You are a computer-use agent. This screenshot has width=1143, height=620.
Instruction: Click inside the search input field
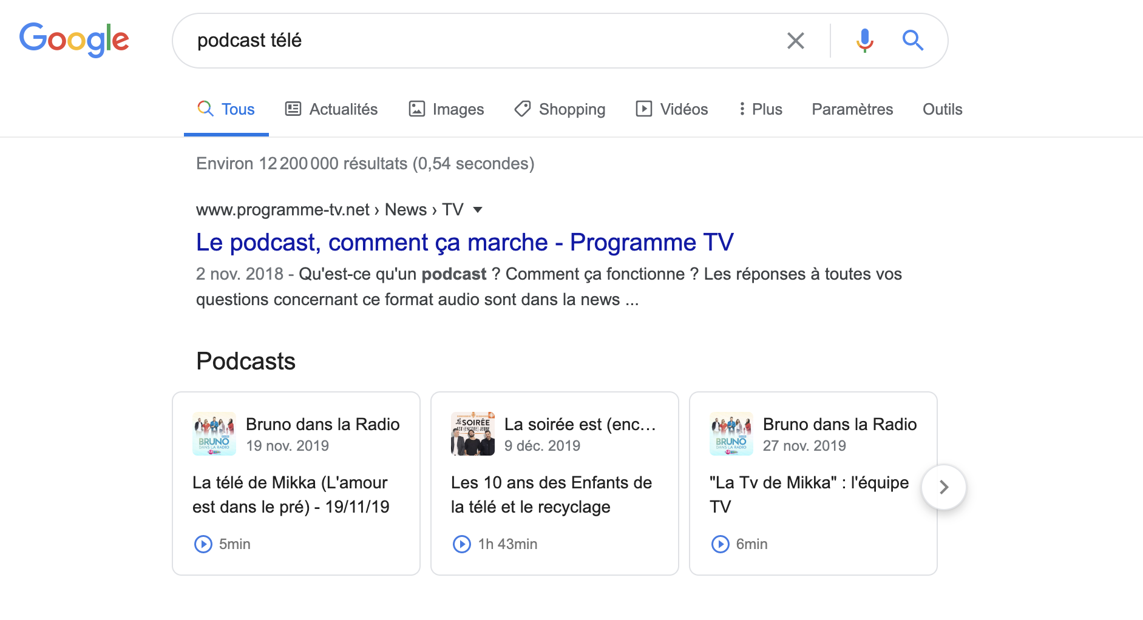(x=486, y=40)
